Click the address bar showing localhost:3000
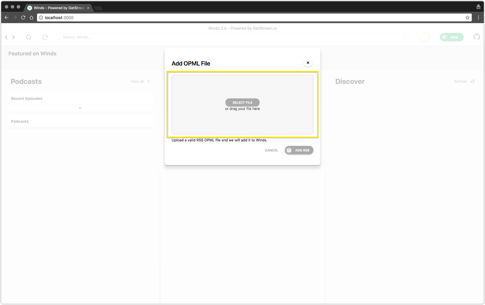The width and height of the screenshot is (485, 305). tap(254, 18)
